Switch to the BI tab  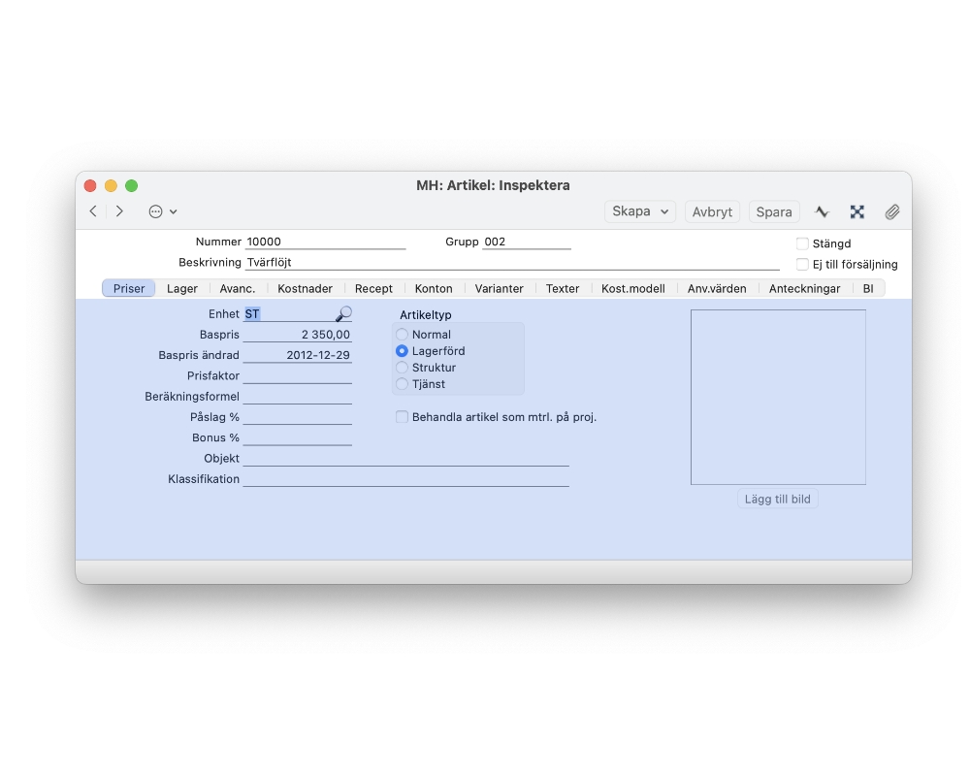click(868, 288)
